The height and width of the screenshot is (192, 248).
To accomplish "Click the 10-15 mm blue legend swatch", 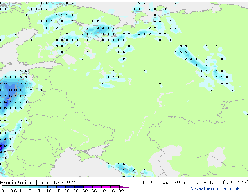I will tap(52, 187).
